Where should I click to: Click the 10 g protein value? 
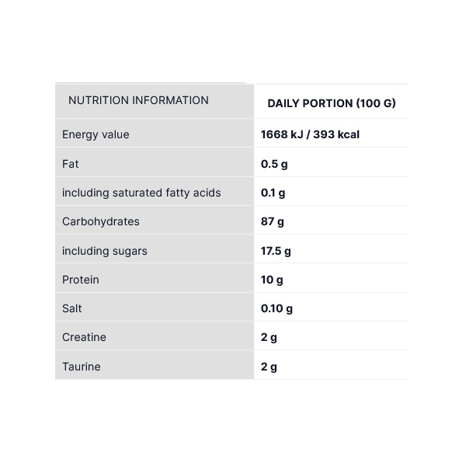pyautogui.click(x=272, y=280)
